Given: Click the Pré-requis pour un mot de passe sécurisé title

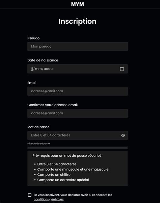Looking at the screenshot, I should click(x=67, y=156).
